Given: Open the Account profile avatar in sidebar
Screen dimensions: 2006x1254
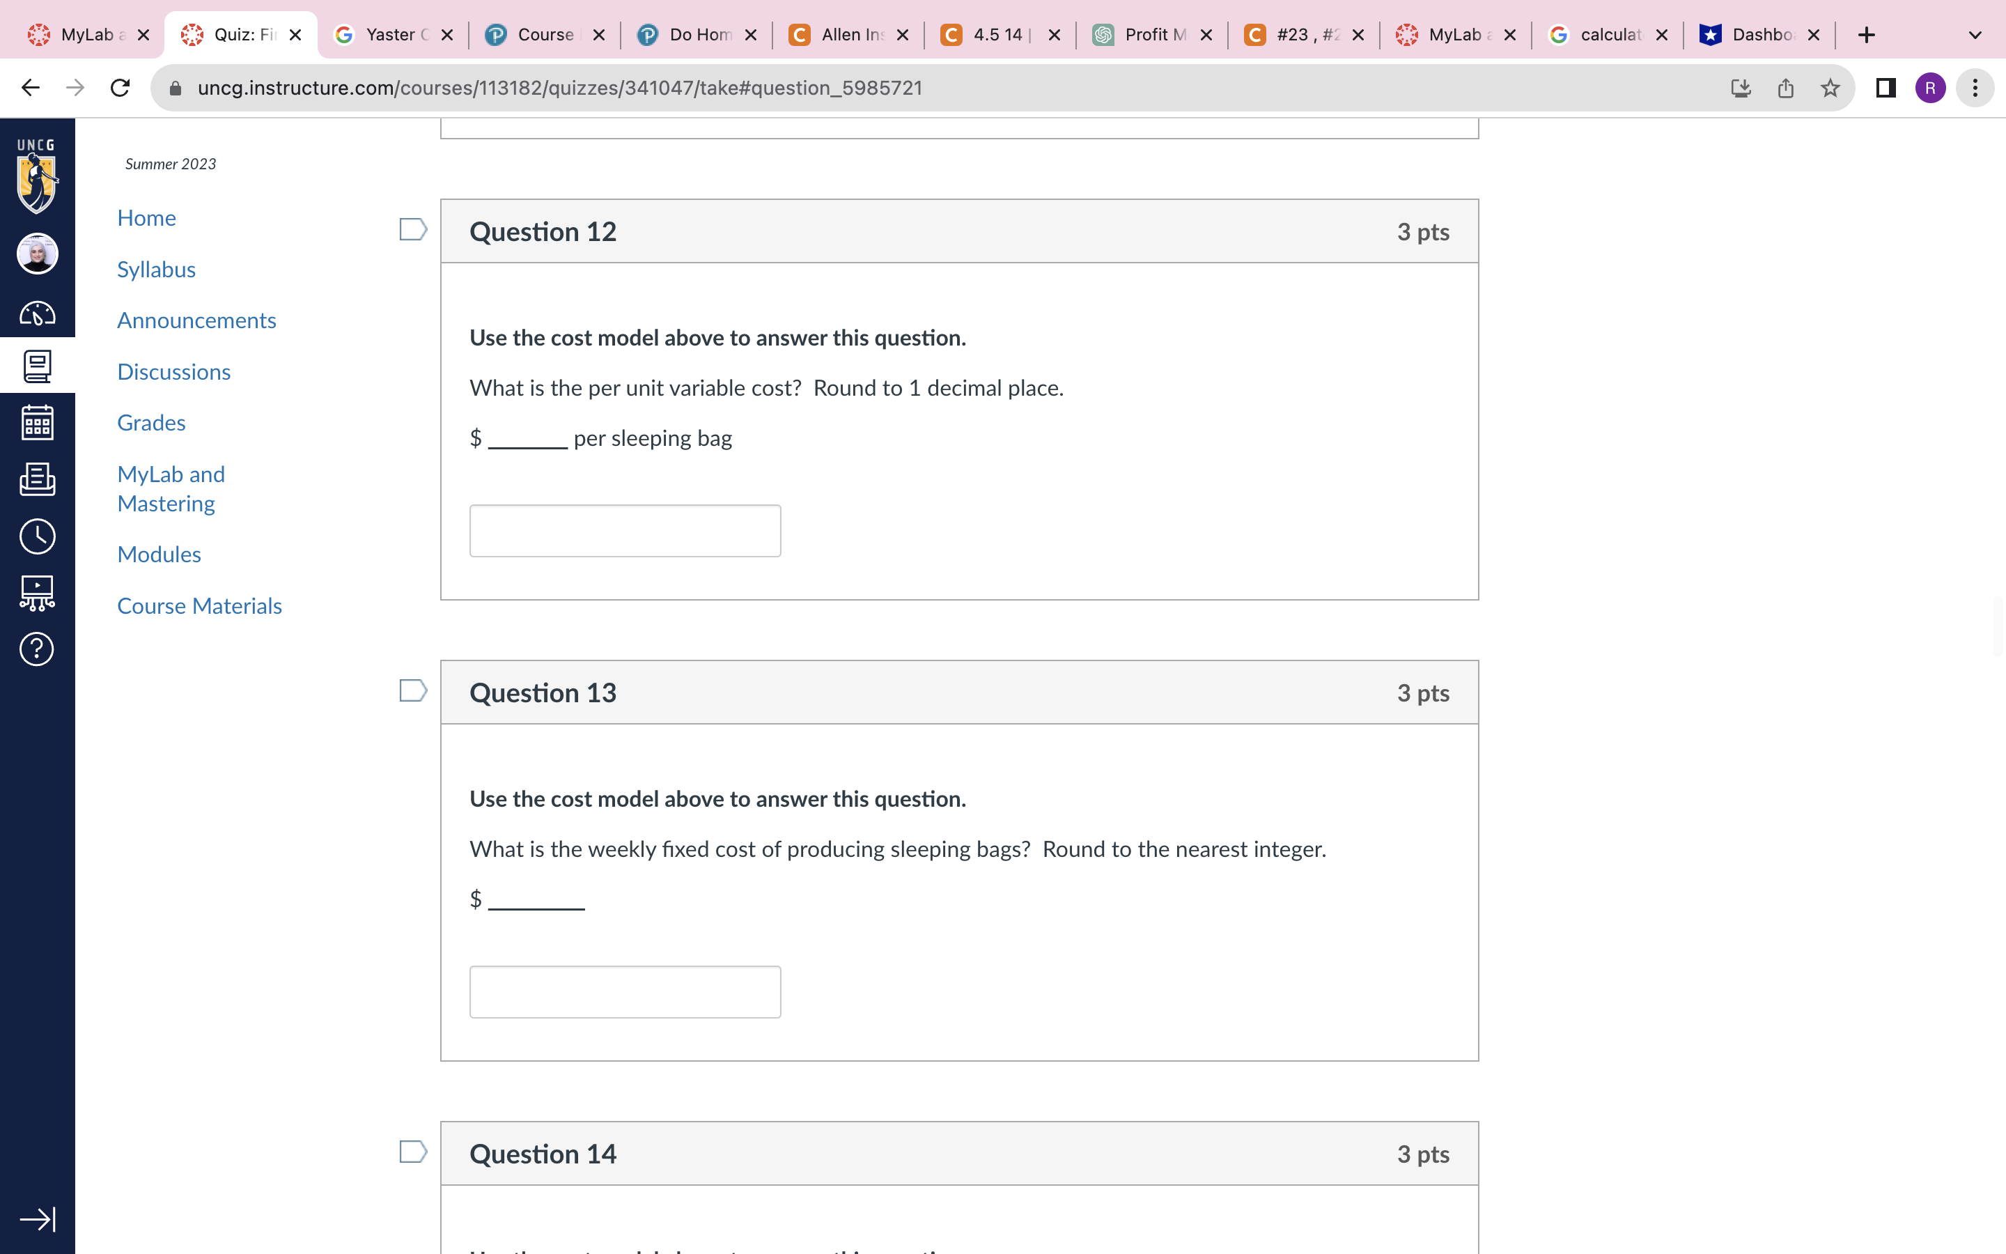Looking at the screenshot, I should pos(38,253).
